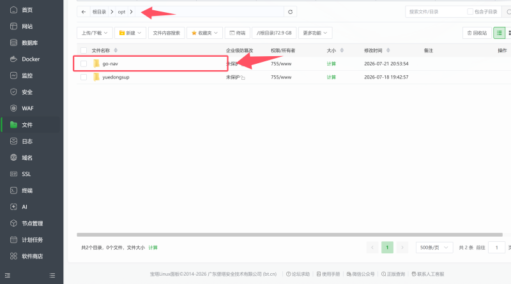Click the opt path segment
This screenshot has height=284, width=511.
click(121, 11)
